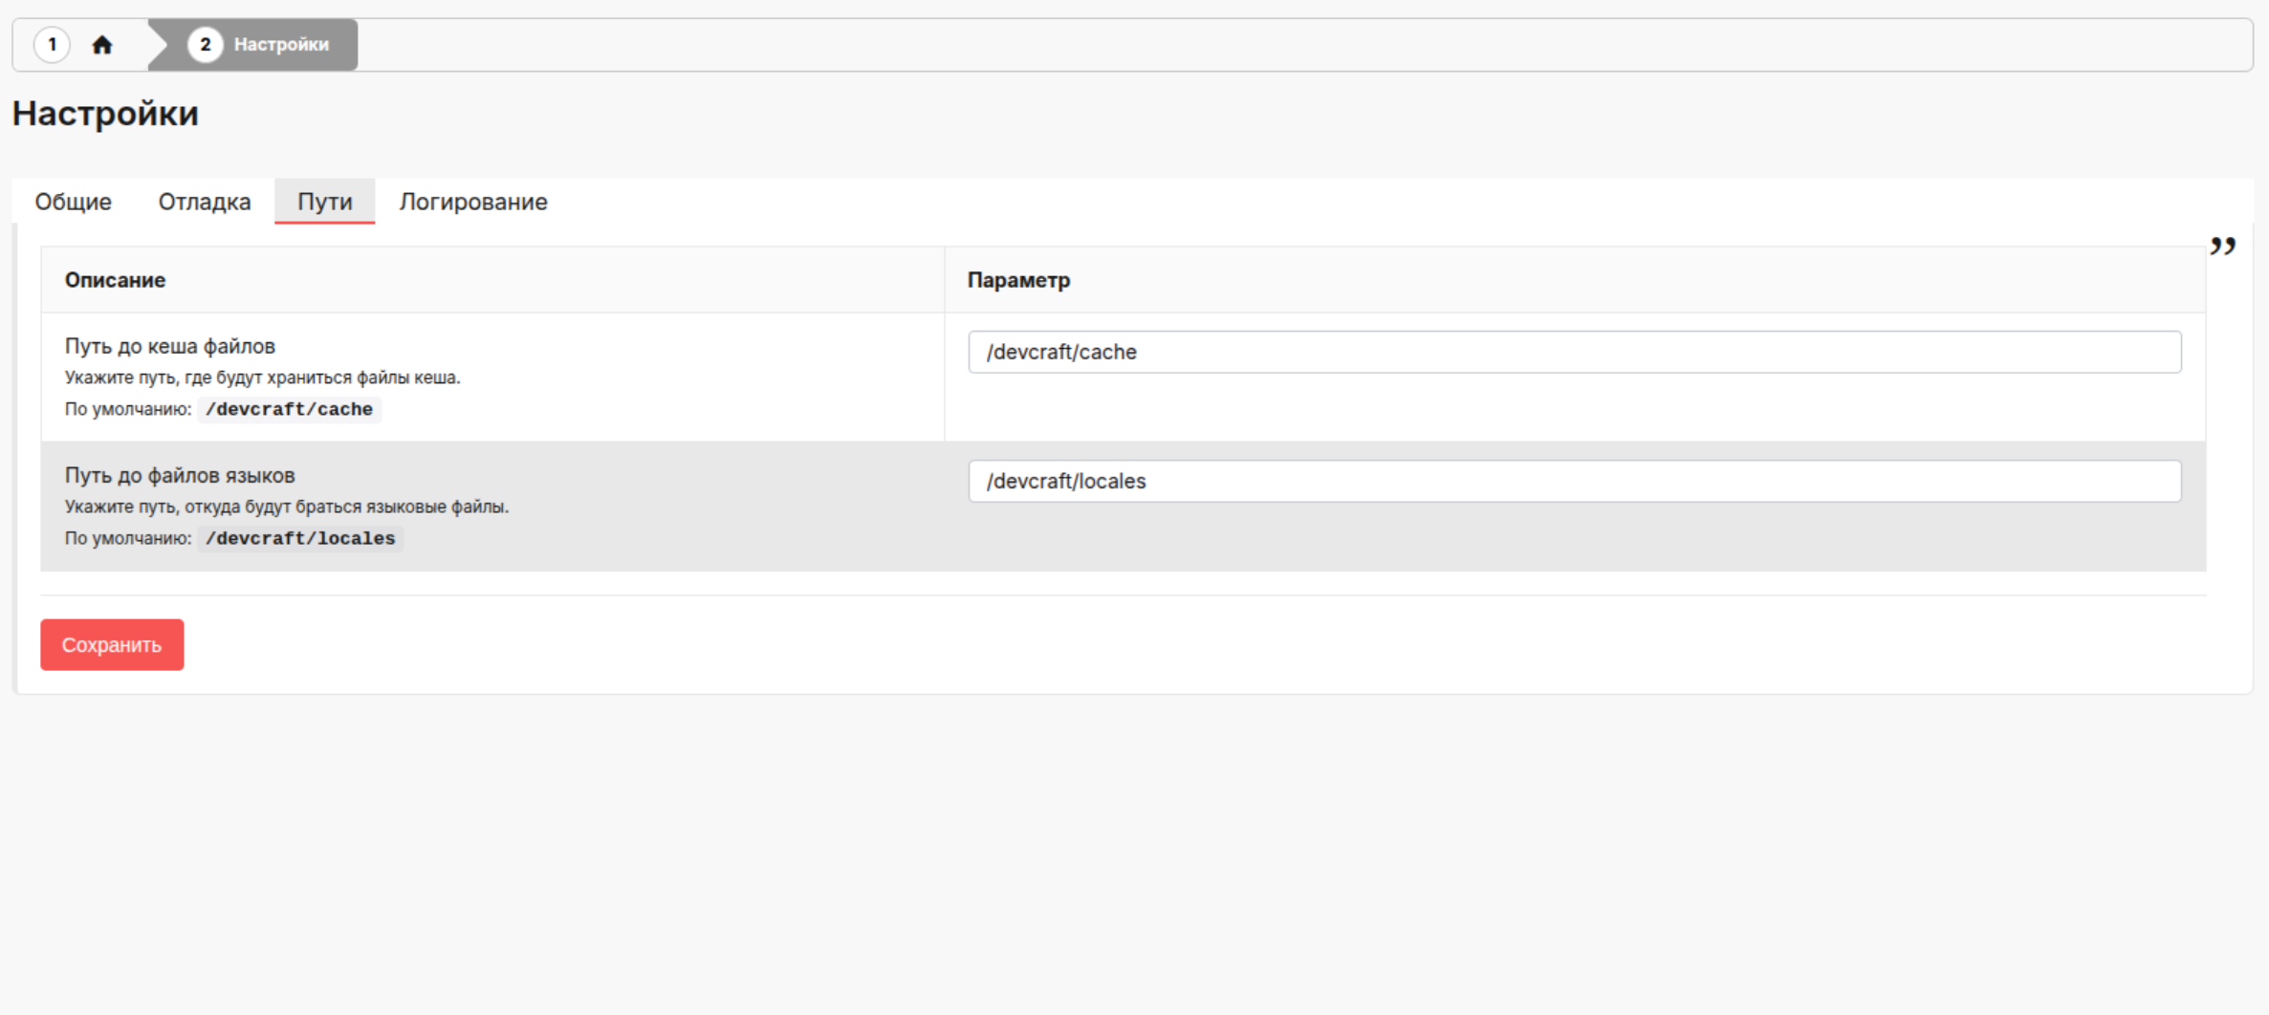Click the Описание column header

click(x=115, y=280)
